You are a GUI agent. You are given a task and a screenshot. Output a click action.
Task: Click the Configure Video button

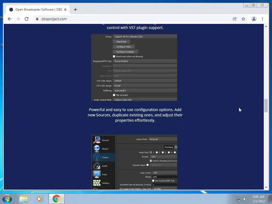point(124,47)
